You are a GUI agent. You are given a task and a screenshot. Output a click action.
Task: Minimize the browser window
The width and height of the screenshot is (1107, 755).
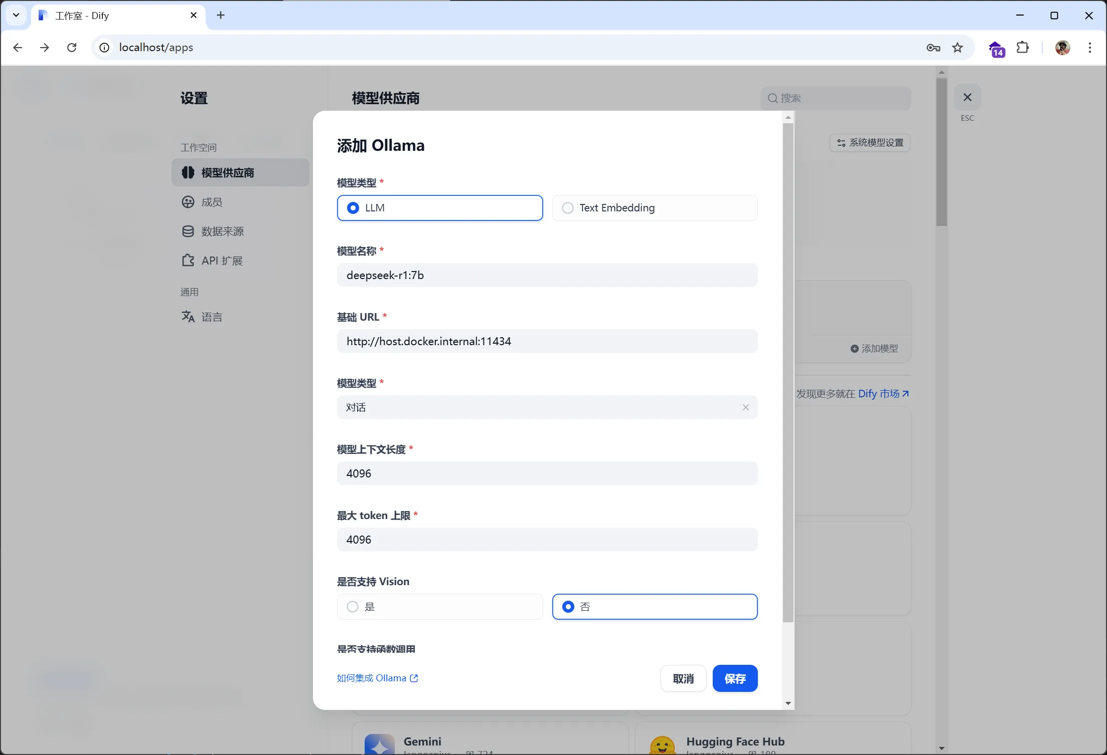click(1020, 16)
